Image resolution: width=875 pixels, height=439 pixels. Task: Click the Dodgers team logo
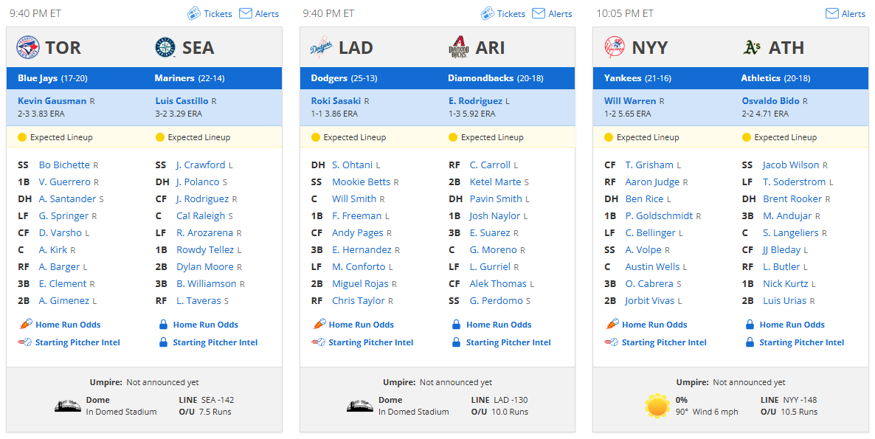(x=322, y=47)
